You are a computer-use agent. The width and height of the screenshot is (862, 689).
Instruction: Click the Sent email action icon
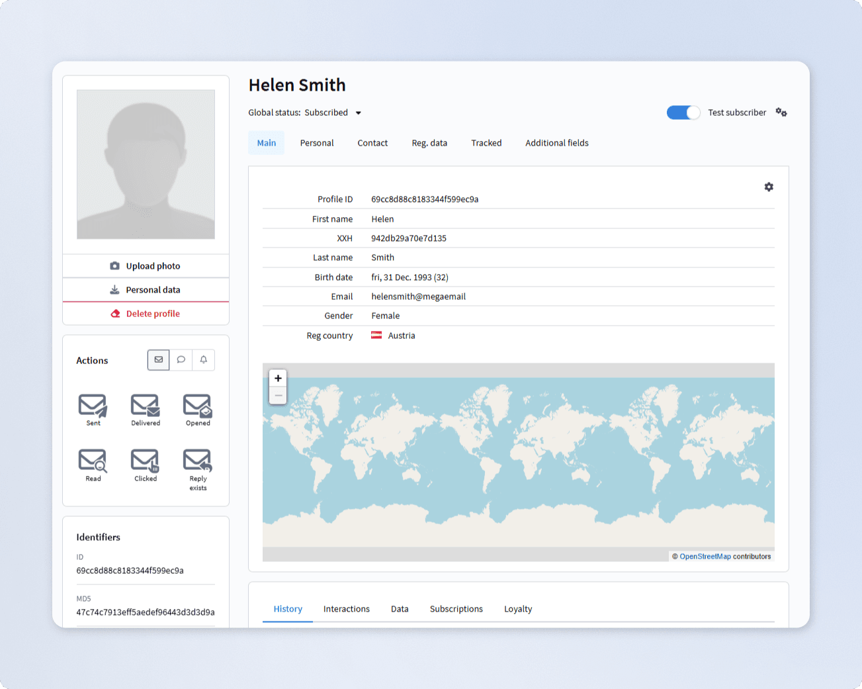coord(93,405)
